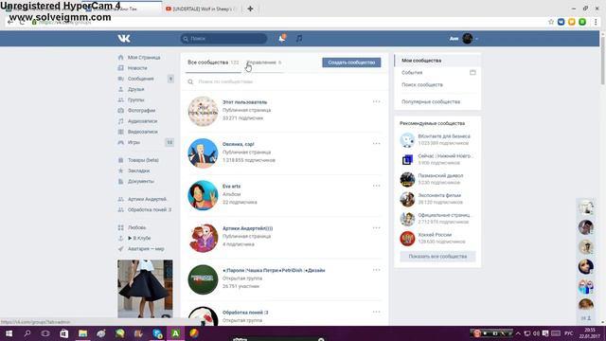Image resolution: width=606 pixels, height=341 pixels.
Task: Switch to UNDERTALE Wolf in Sheep's browser tab
Action: tap(201, 9)
